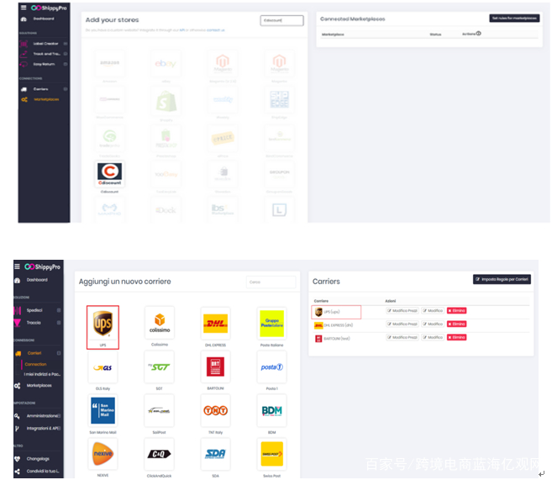Click the store search field containing Cdiscount
Image resolution: width=552 pixels, height=480 pixels.
281,20
